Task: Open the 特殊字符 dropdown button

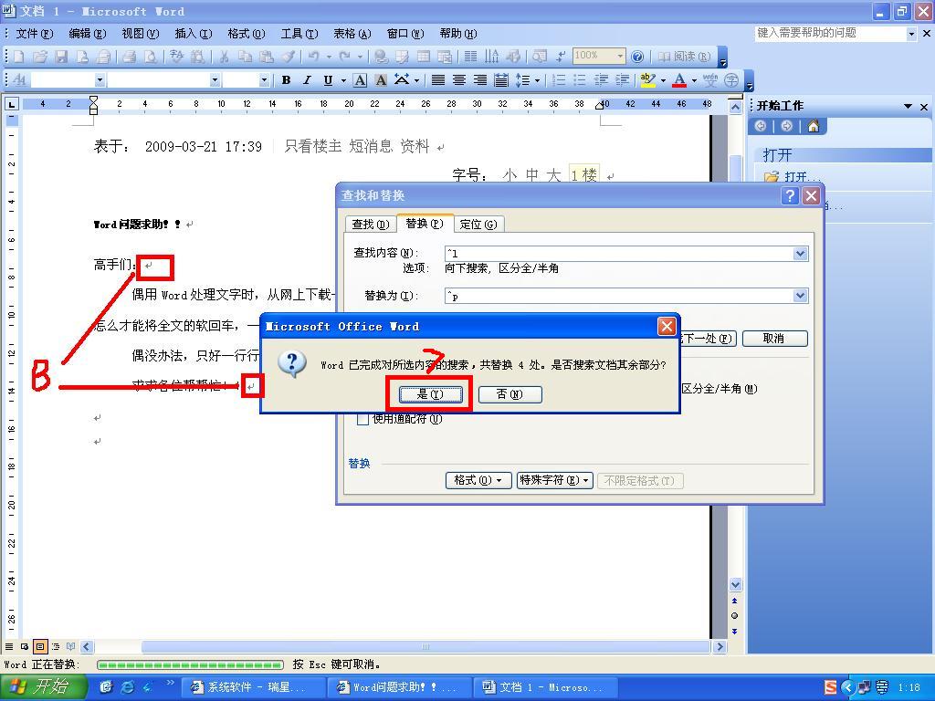Action: pos(554,480)
